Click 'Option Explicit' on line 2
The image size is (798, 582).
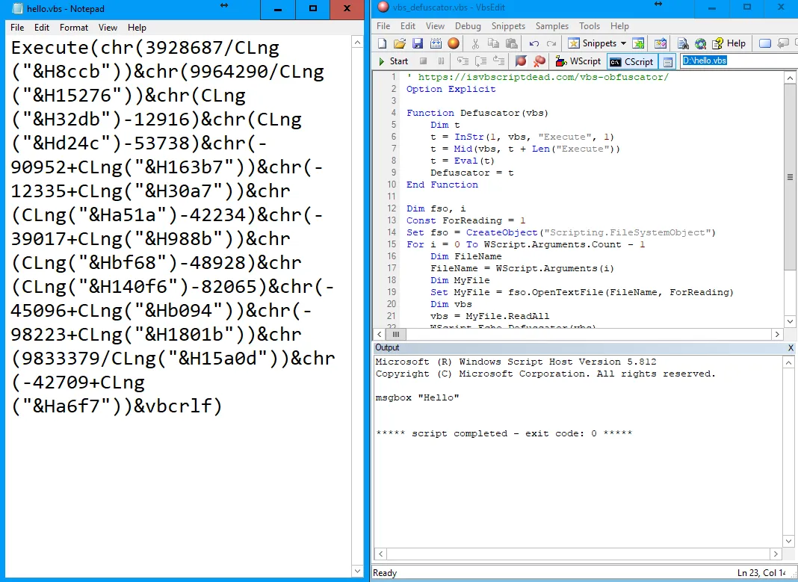(x=451, y=89)
